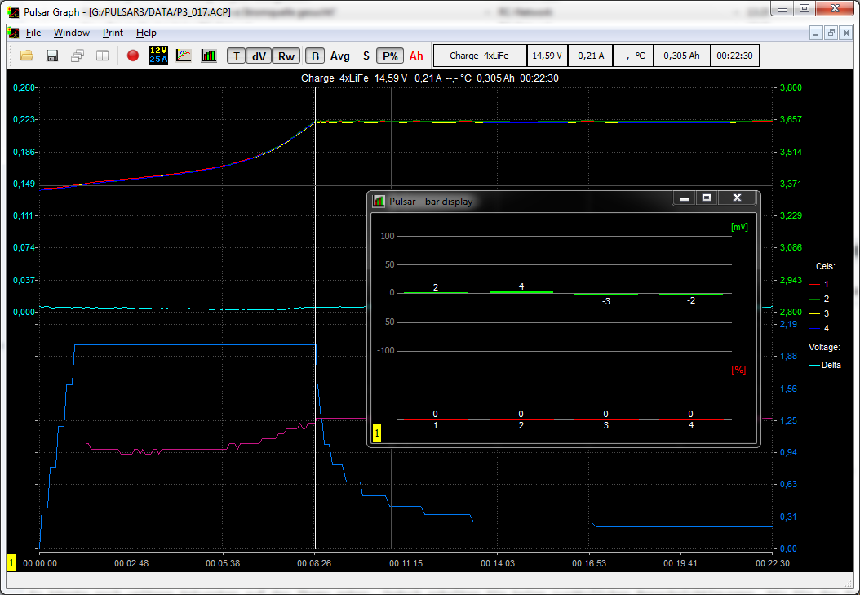Save data with the floppy disk icon
This screenshot has height=595, width=860.
[x=52, y=56]
